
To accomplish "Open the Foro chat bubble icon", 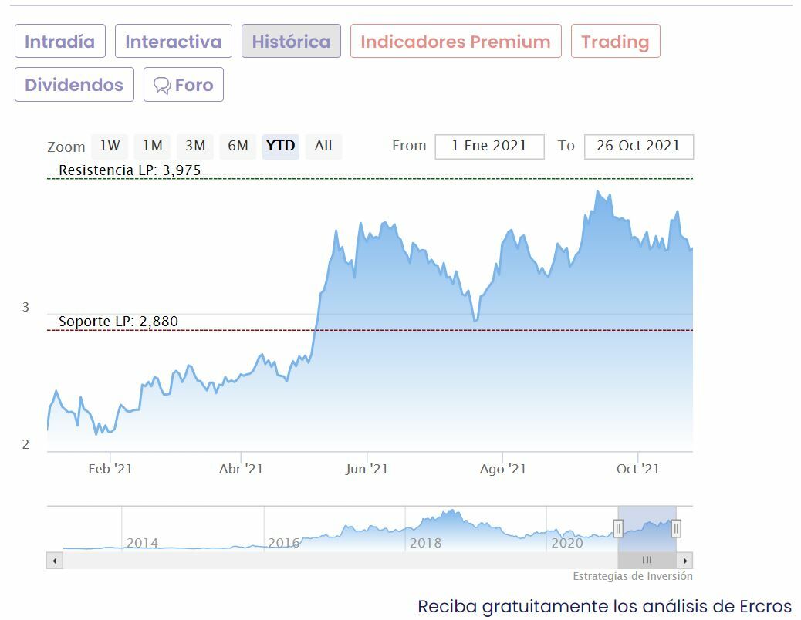I will (162, 85).
